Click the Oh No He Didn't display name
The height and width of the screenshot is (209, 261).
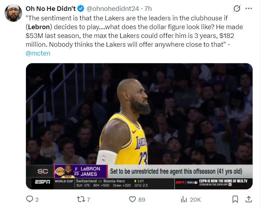51,9
